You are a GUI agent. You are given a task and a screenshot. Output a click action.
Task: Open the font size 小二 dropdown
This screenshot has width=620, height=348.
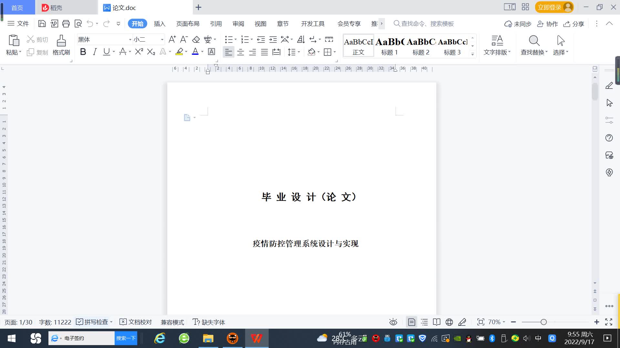pyautogui.click(x=162, y=40)
